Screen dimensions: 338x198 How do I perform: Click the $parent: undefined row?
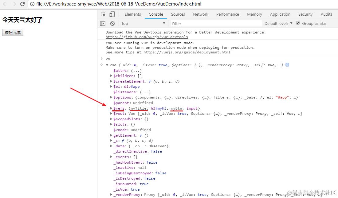point(133,103)
